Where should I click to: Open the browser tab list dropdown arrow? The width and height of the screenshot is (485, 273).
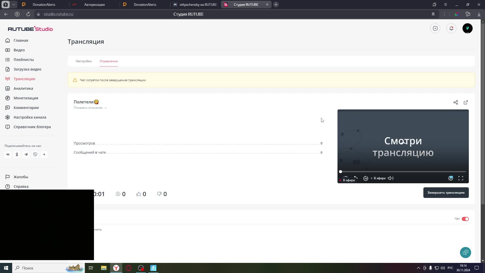[x=14, y=5]
